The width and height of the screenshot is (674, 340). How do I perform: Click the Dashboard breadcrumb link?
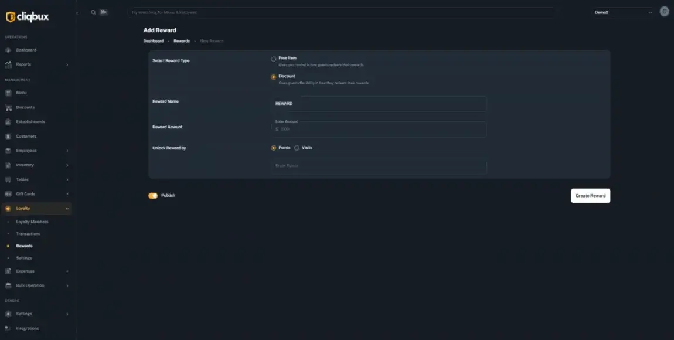154,41
